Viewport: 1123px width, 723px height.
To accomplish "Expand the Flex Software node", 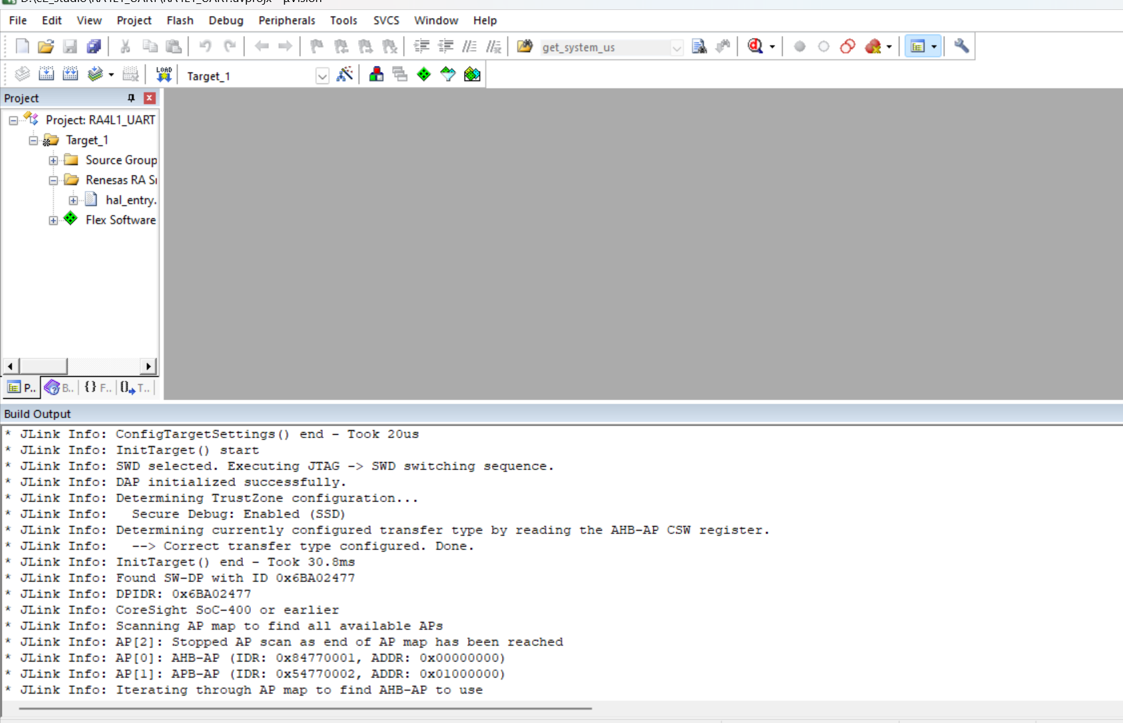I will (x=53, y=220).
